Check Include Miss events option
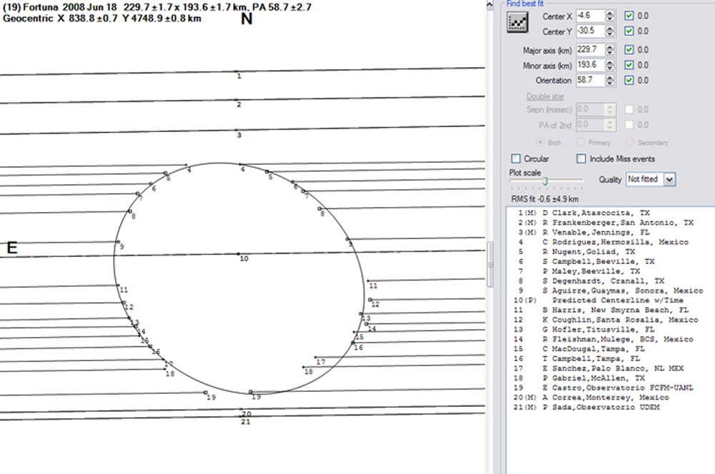715x474 pixels. (581, 158)
